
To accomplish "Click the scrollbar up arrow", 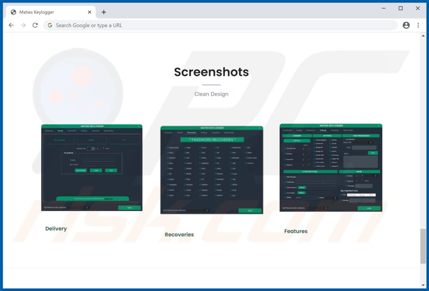I will click(423, 35).
